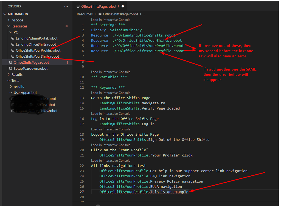The width and height of the screenshot is (281, 207).
Task: Open SetupTeardown.robot file
Action: click(x=30, y=68)
